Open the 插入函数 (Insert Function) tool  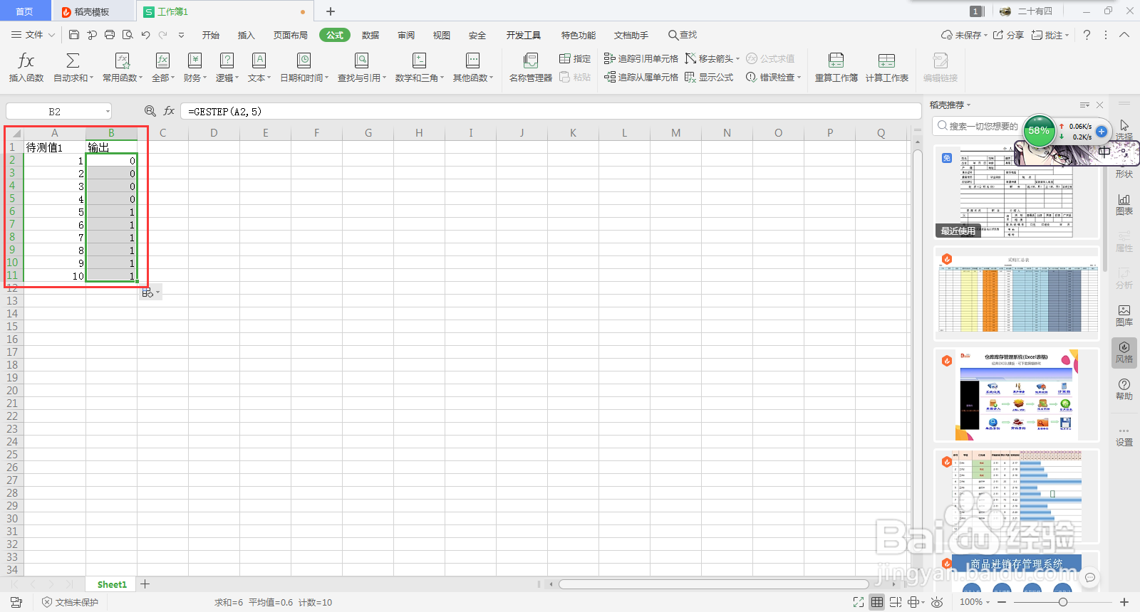tap(26, 68)
